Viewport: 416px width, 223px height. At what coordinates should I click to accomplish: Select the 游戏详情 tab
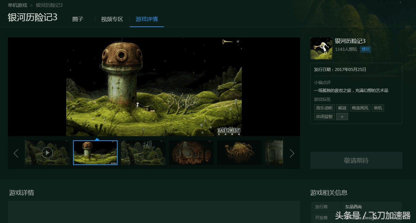tap(147, 19)
